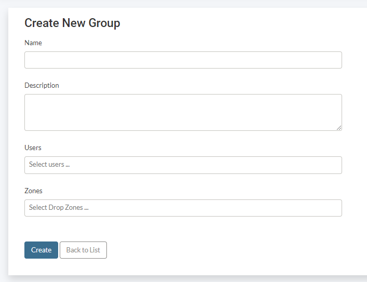Click the right end of Zones selector

coord(335,208)
